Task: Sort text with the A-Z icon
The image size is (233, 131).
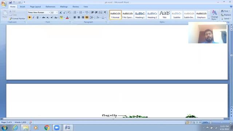Action: [x=100, y=12]
